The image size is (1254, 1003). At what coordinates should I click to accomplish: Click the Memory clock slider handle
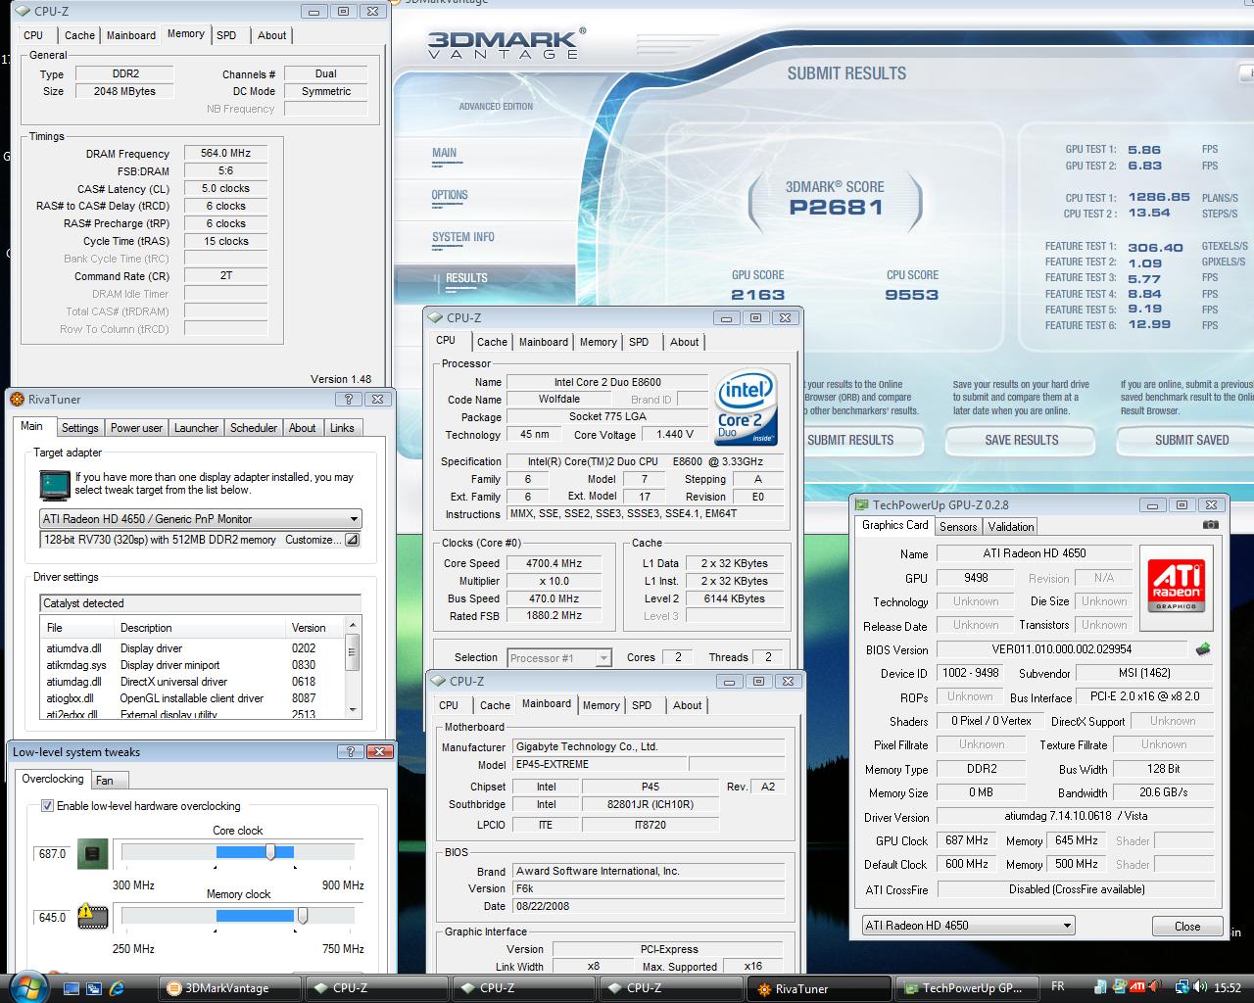pyautogui.click(x=303, y=917)
